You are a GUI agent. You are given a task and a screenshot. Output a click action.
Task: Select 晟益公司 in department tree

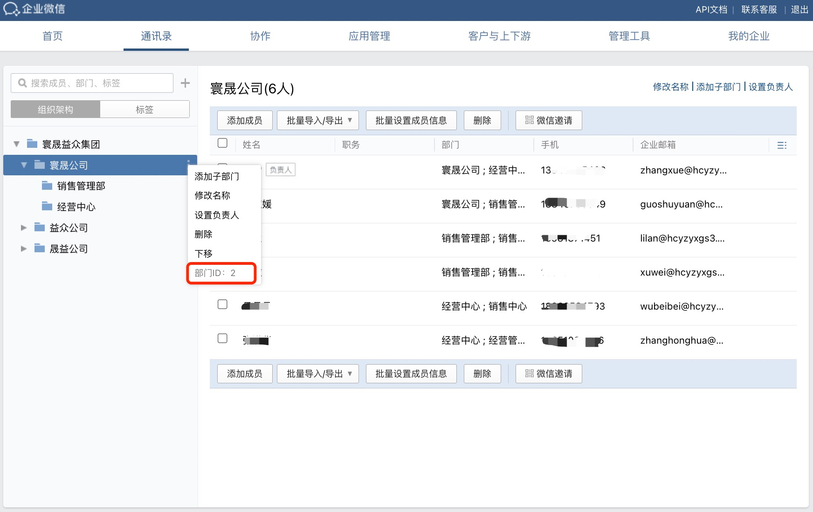click(69, 249)
